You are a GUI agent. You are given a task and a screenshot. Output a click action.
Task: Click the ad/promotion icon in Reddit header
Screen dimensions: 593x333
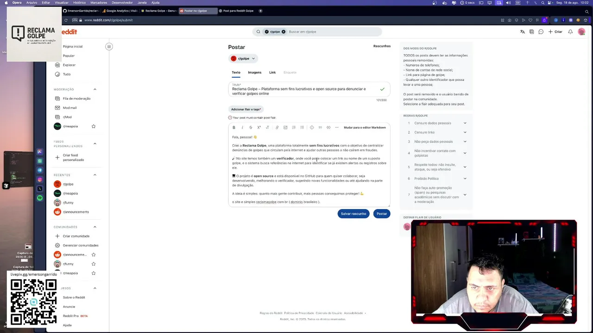pos(532,32)
